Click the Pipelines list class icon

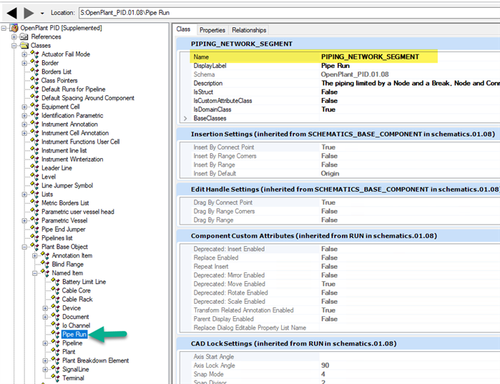point(34,238)
